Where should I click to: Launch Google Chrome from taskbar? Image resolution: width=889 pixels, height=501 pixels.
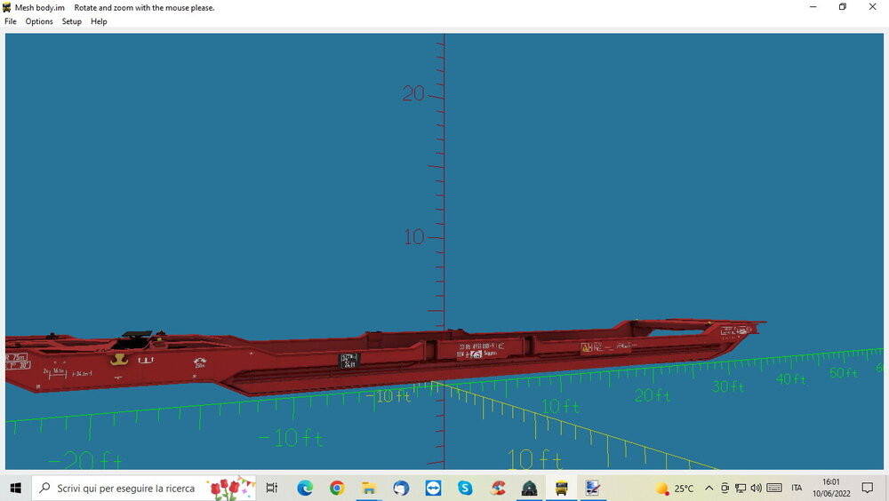337,488
